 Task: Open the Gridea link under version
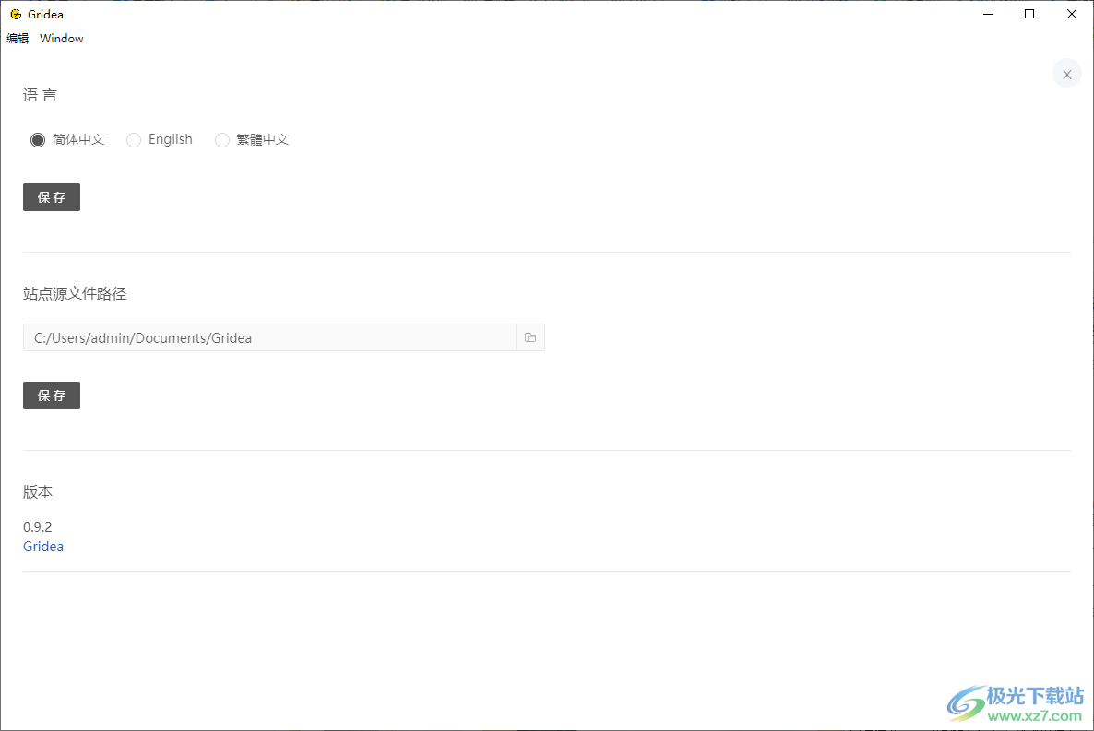tap(43, 546)
